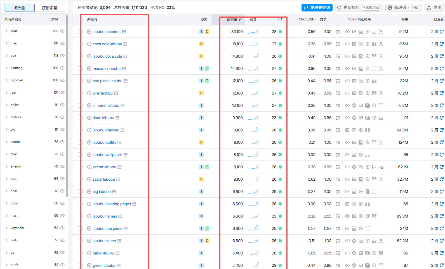Toggle eye visibility for seat group
This screenshot has width=445, height=269.
point(62,31)
